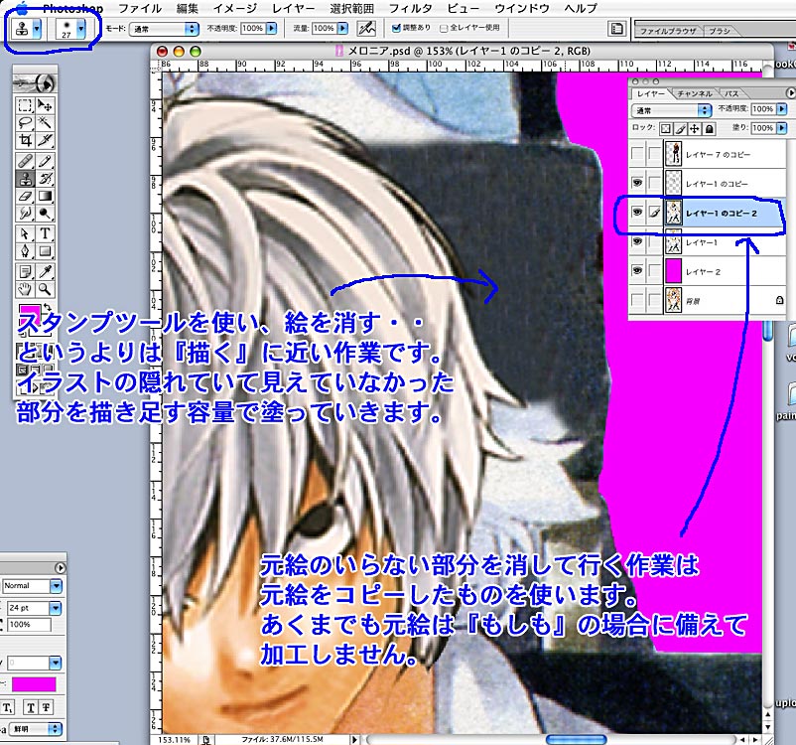This screenshot has width=796, height=745.
Task: Hide the レイヤー1 のコピー 2 layer eye
Action: click(x=637, y=213)
